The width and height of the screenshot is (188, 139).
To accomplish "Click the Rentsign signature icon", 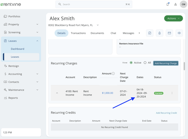I will pyautogui.click(x=5, y=66).
